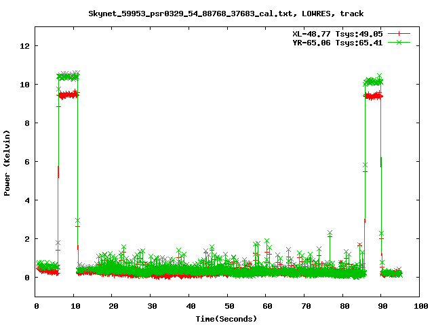Select the YR-65.06 Tsys:65.41 legend label
Viewport: 434px width, 325px height.
click(x=338, y=43)
